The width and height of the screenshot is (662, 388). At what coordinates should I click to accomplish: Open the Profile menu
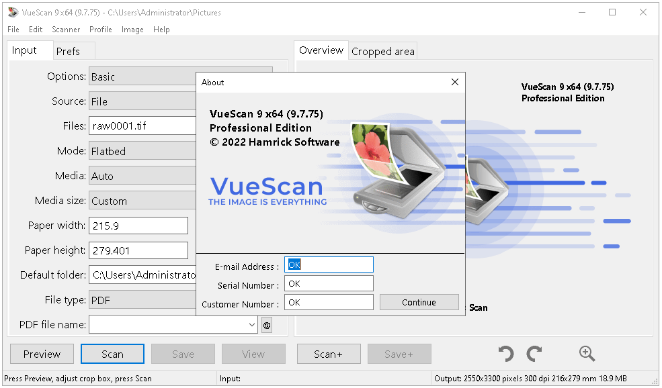point(101,30)
